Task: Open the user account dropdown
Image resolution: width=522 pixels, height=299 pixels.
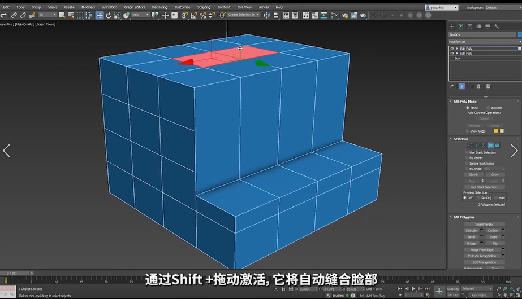Action: [x=442, y=7]
